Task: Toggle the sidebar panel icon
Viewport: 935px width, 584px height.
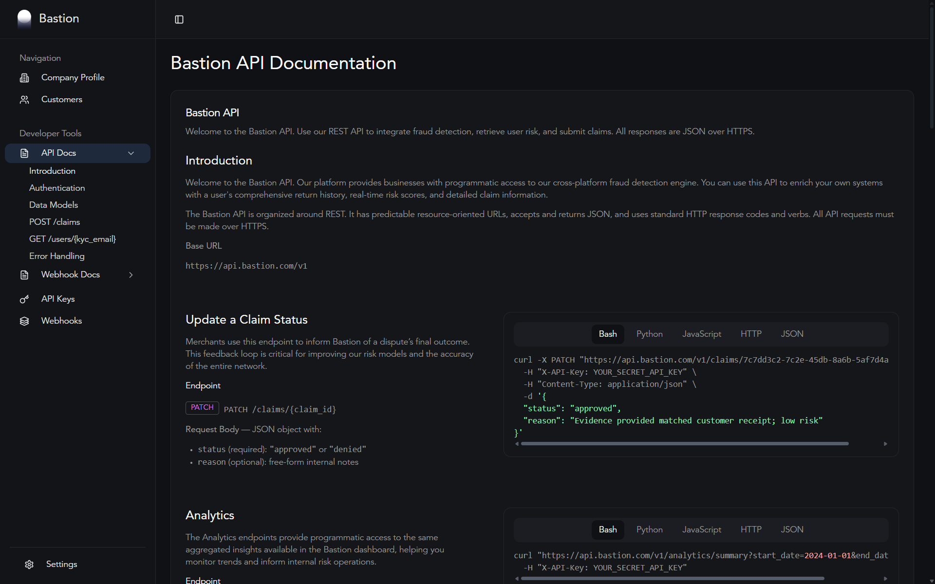Action: pyautogui.click(x=179, y=19)
